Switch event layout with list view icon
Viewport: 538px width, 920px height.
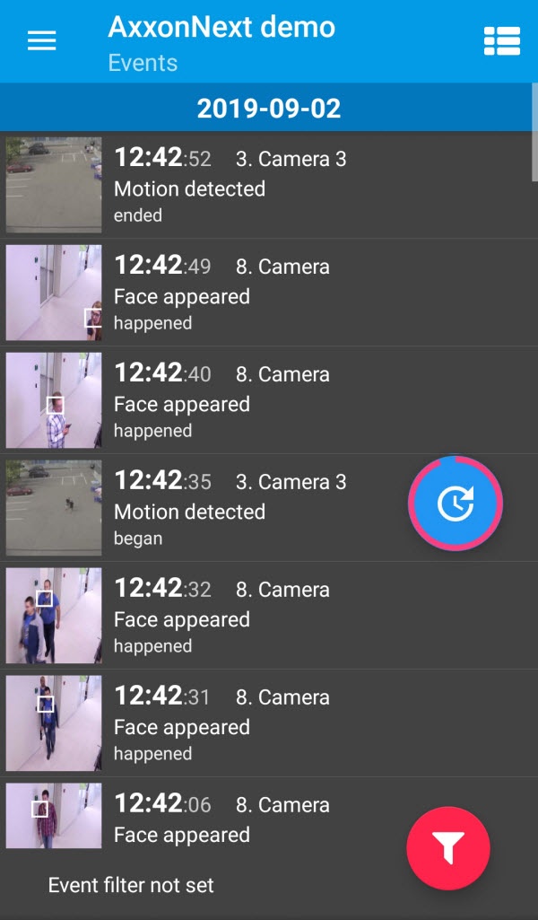(x=501, y=41)
